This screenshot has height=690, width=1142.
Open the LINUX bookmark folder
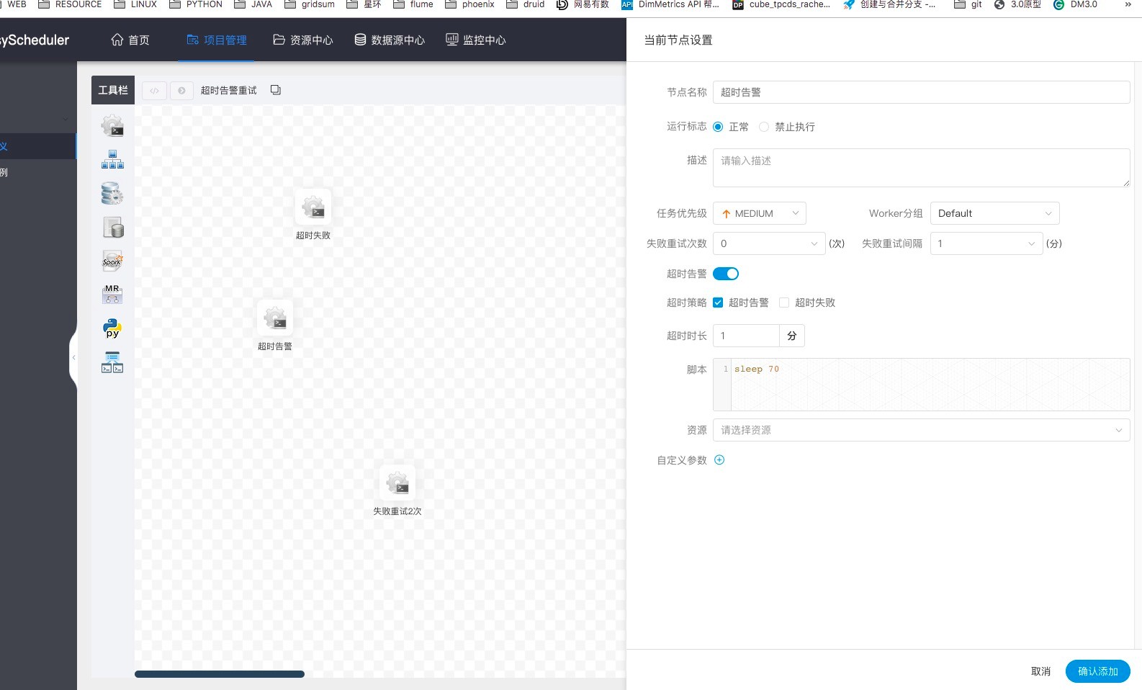[135, 4]
